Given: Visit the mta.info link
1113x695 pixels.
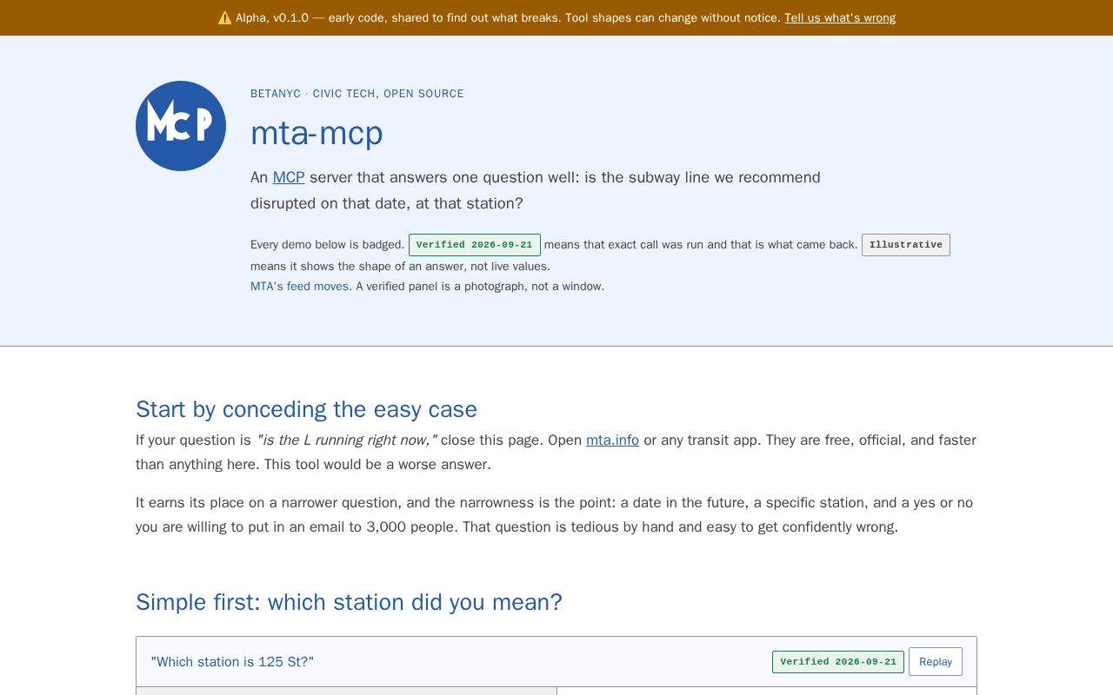Looking at the screenshot, I should pyautogui.click(x=612, y=440).
